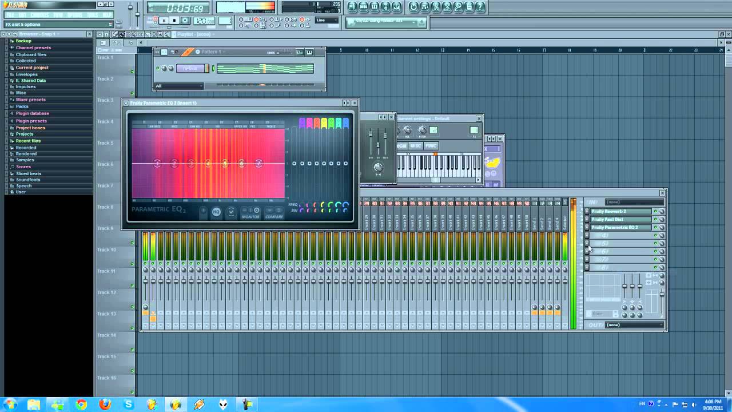
Task: Open the VIEW menu
Action: 58,15
